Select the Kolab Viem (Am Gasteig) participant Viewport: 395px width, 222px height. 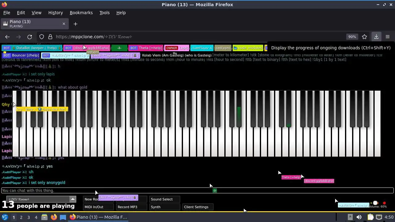point(177,55)
